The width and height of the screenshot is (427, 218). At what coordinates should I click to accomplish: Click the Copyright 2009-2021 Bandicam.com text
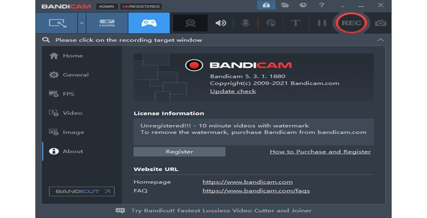[274, 83]
